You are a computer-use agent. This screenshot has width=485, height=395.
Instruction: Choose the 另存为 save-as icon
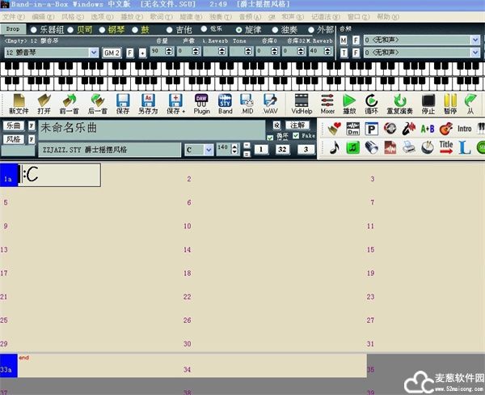148,104
